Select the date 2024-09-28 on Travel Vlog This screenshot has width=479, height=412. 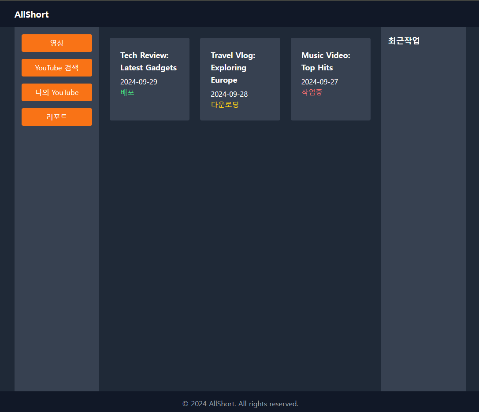click(229, 94)
